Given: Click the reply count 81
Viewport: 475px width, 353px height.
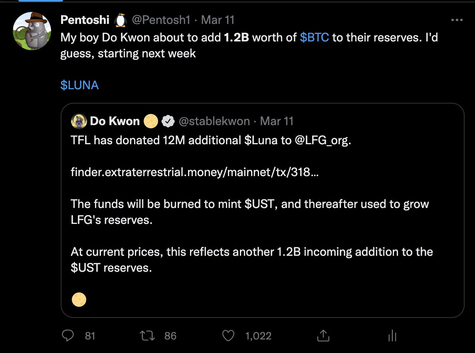Looking at the screenshot, I should point(91,336).
